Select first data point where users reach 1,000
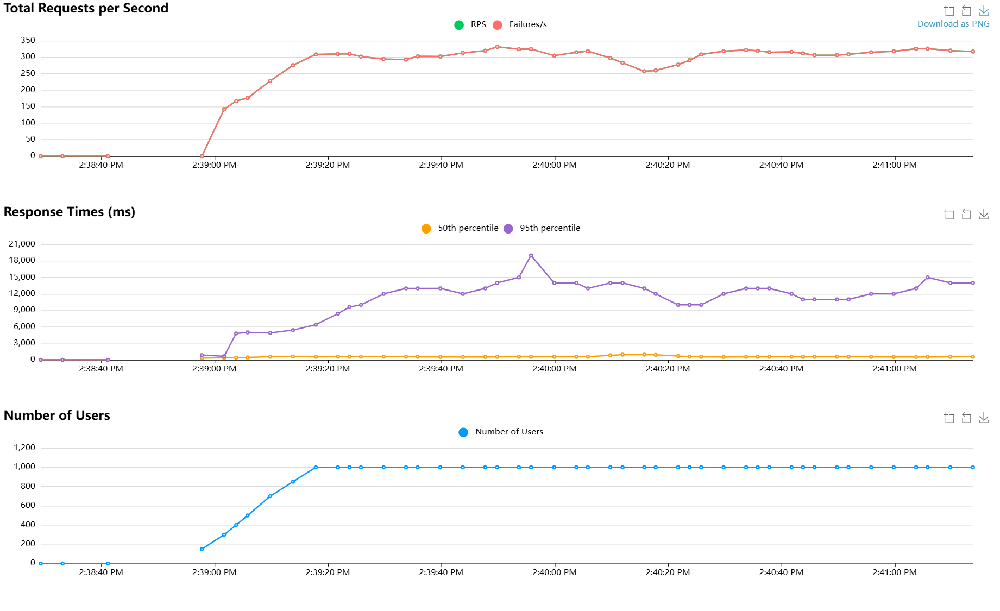The width and height of the screenshot is (1000, 611). click(316, 467)
